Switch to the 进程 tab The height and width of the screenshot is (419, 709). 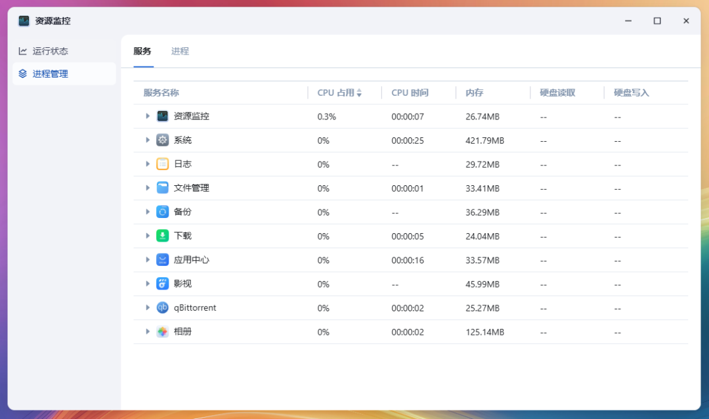tap(180, 51)
